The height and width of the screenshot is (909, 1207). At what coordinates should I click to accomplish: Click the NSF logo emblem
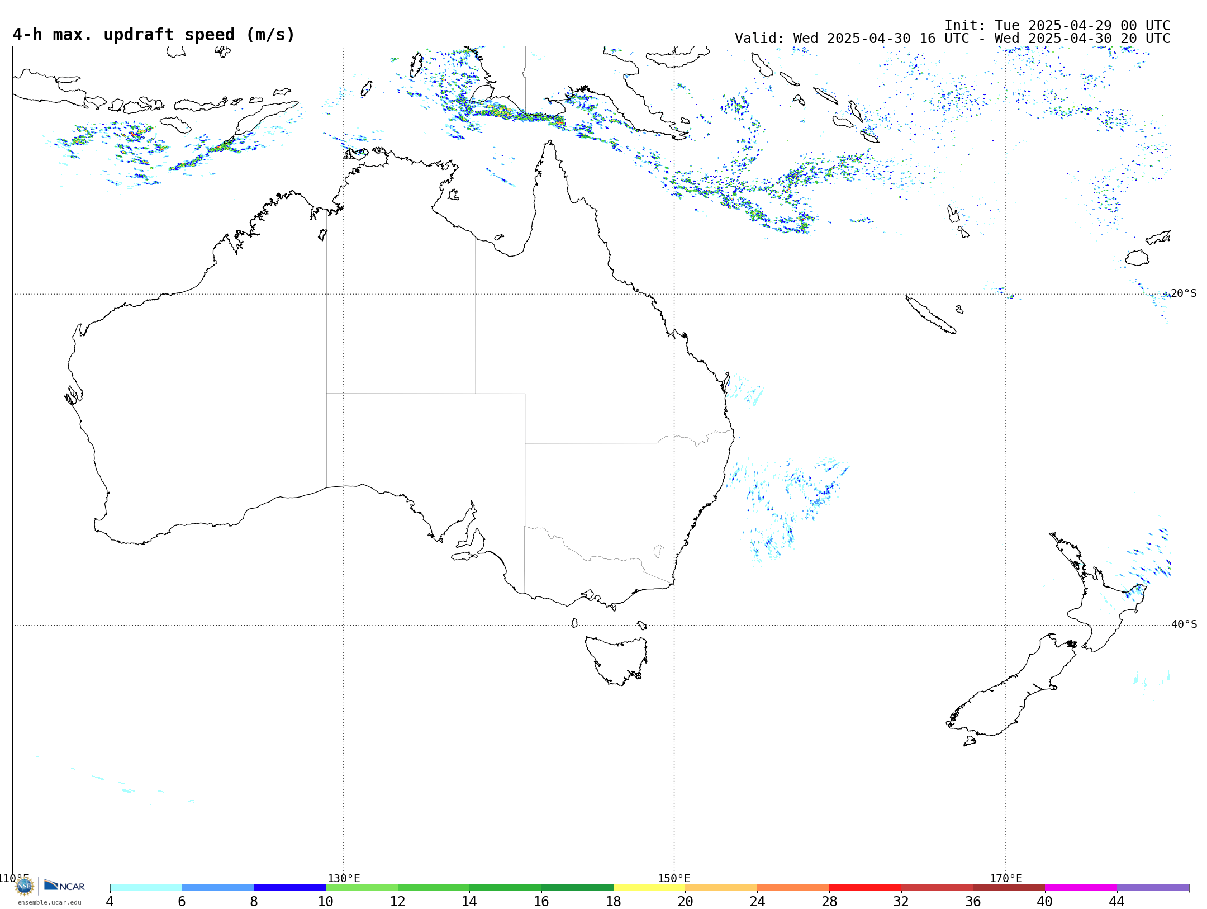tap(25, 886)
